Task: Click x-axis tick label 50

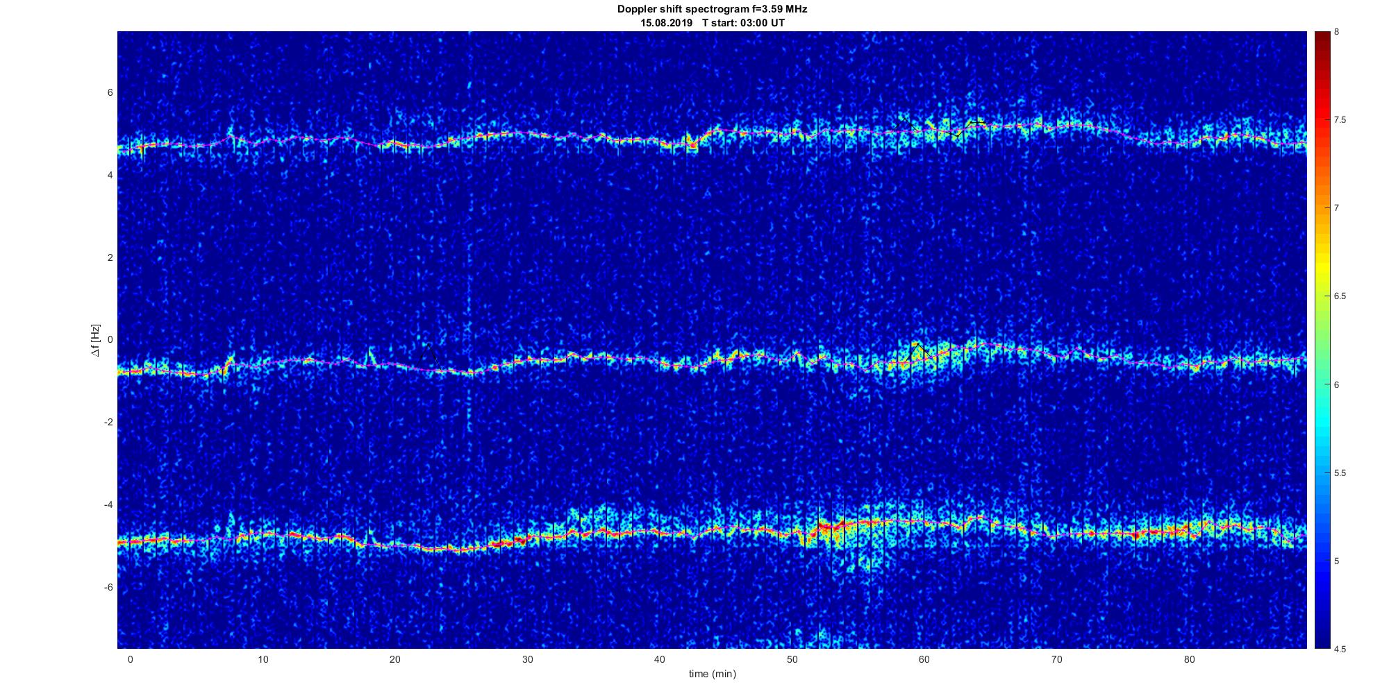Action: [792, 659]
